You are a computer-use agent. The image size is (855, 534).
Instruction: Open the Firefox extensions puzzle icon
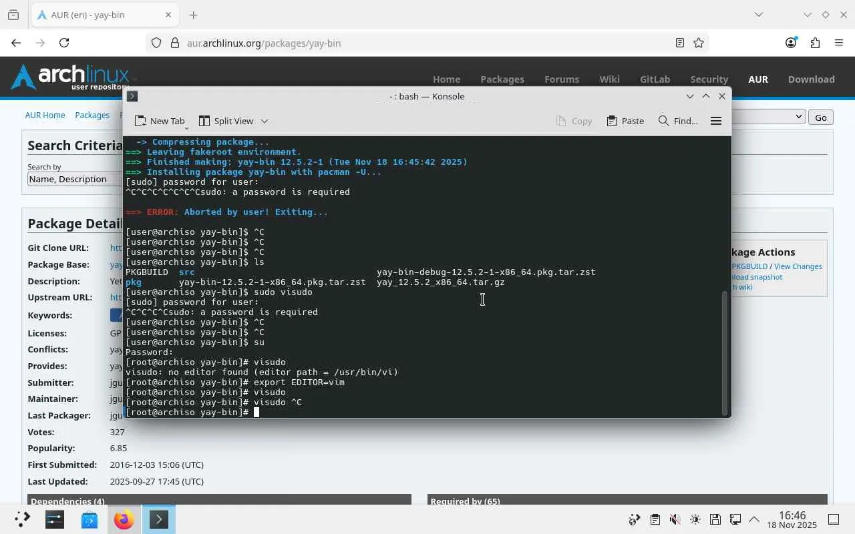click(x=815, y=43)
